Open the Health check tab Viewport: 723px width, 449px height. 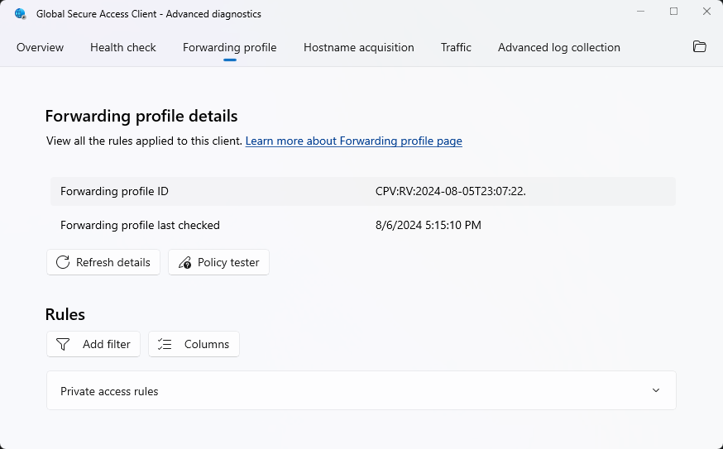(123, 47)
